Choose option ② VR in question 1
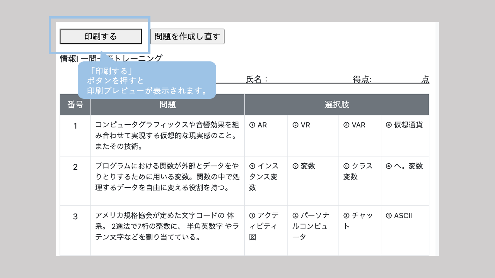The width and height of the screenshot is (495, 278). [301, 125]
